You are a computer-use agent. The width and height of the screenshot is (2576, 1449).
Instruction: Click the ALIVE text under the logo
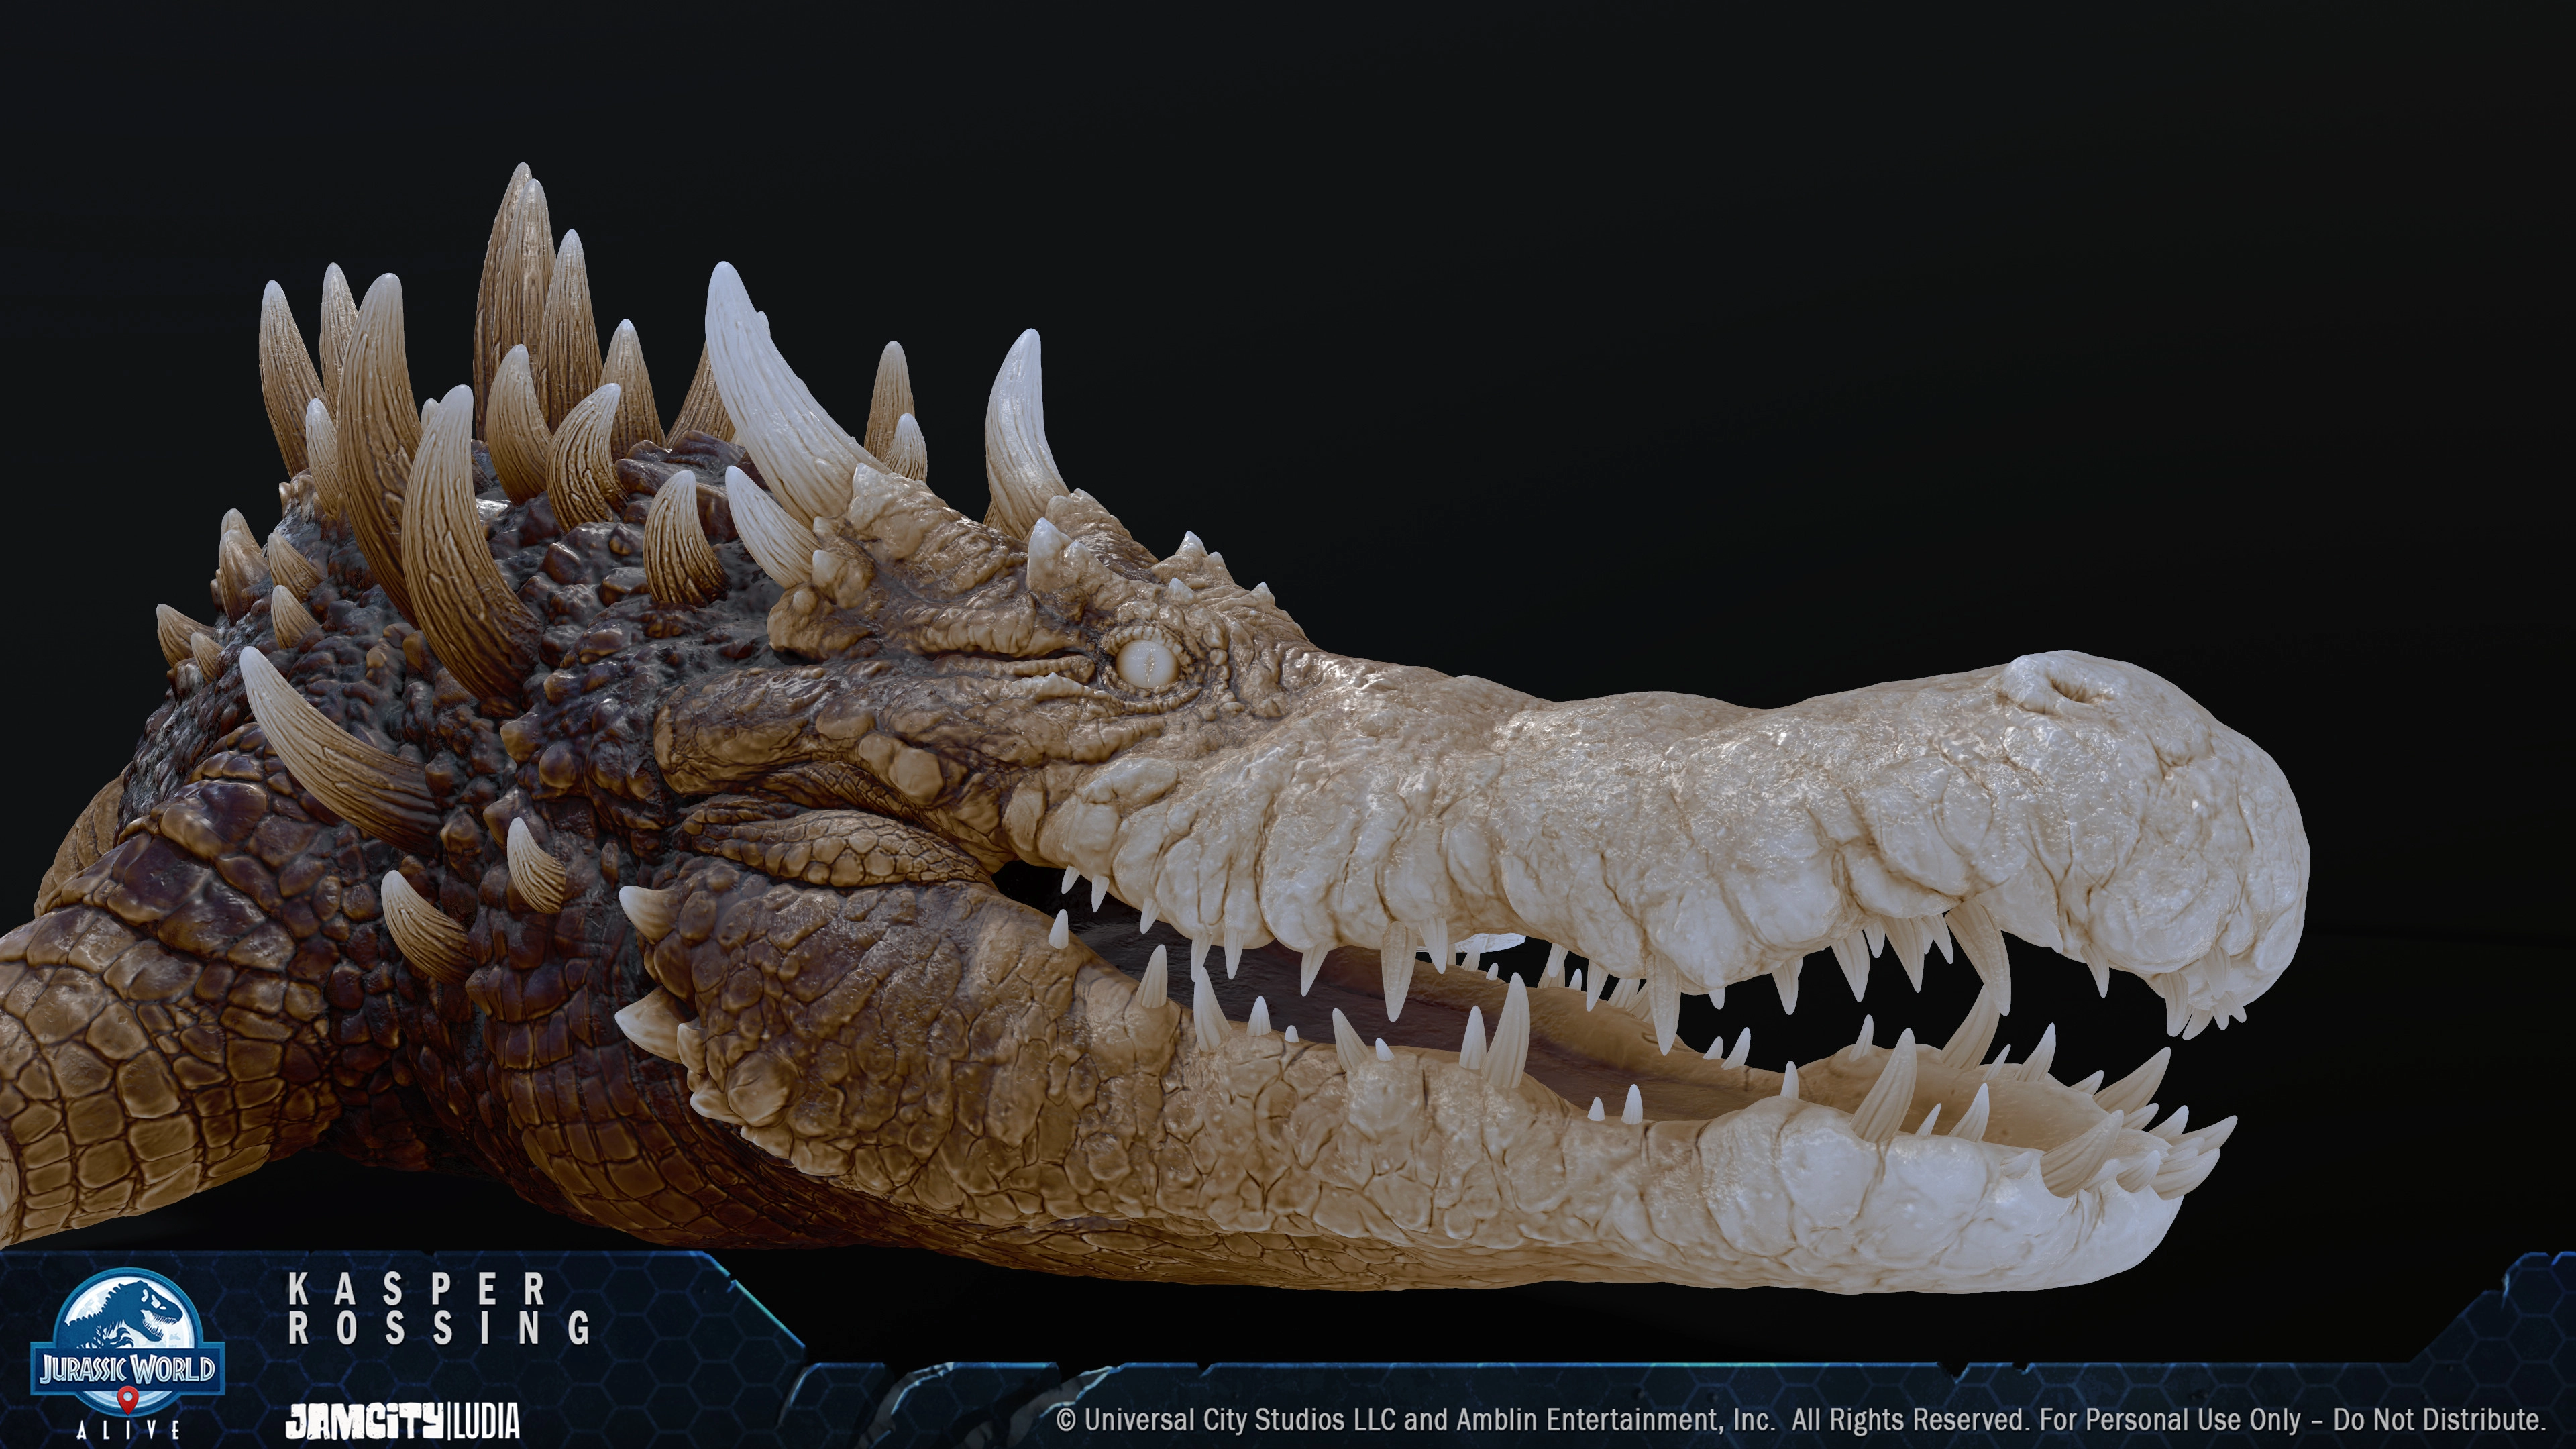(128, 1430)
